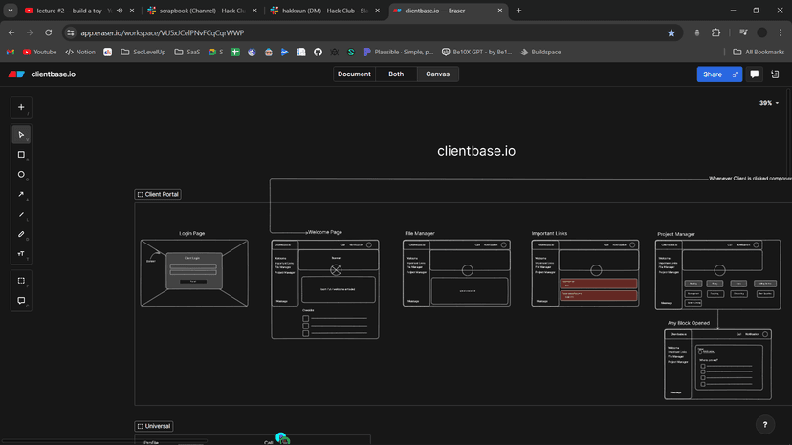Click the Share button
Image resolution: width=792 pixels, height=445 pixels.
719,74
